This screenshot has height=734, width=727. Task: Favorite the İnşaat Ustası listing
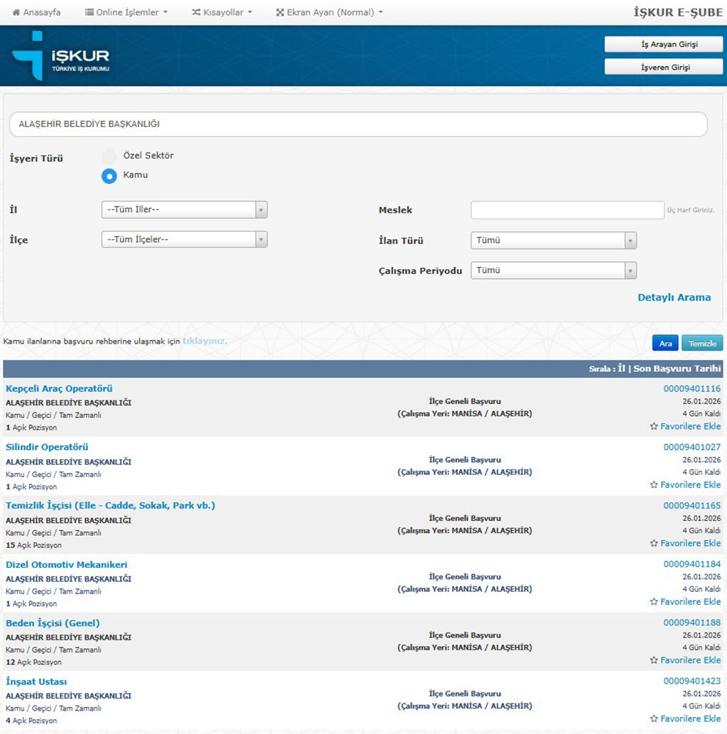tap(685, 719)
